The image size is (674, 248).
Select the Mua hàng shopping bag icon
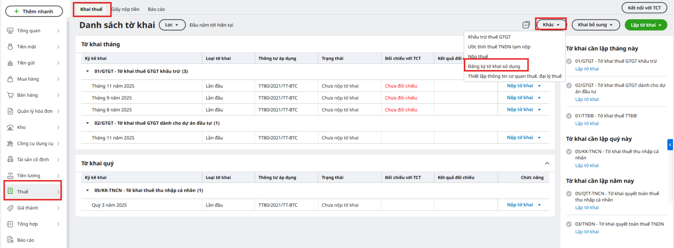pyautogui.click(x=10, y=79)
